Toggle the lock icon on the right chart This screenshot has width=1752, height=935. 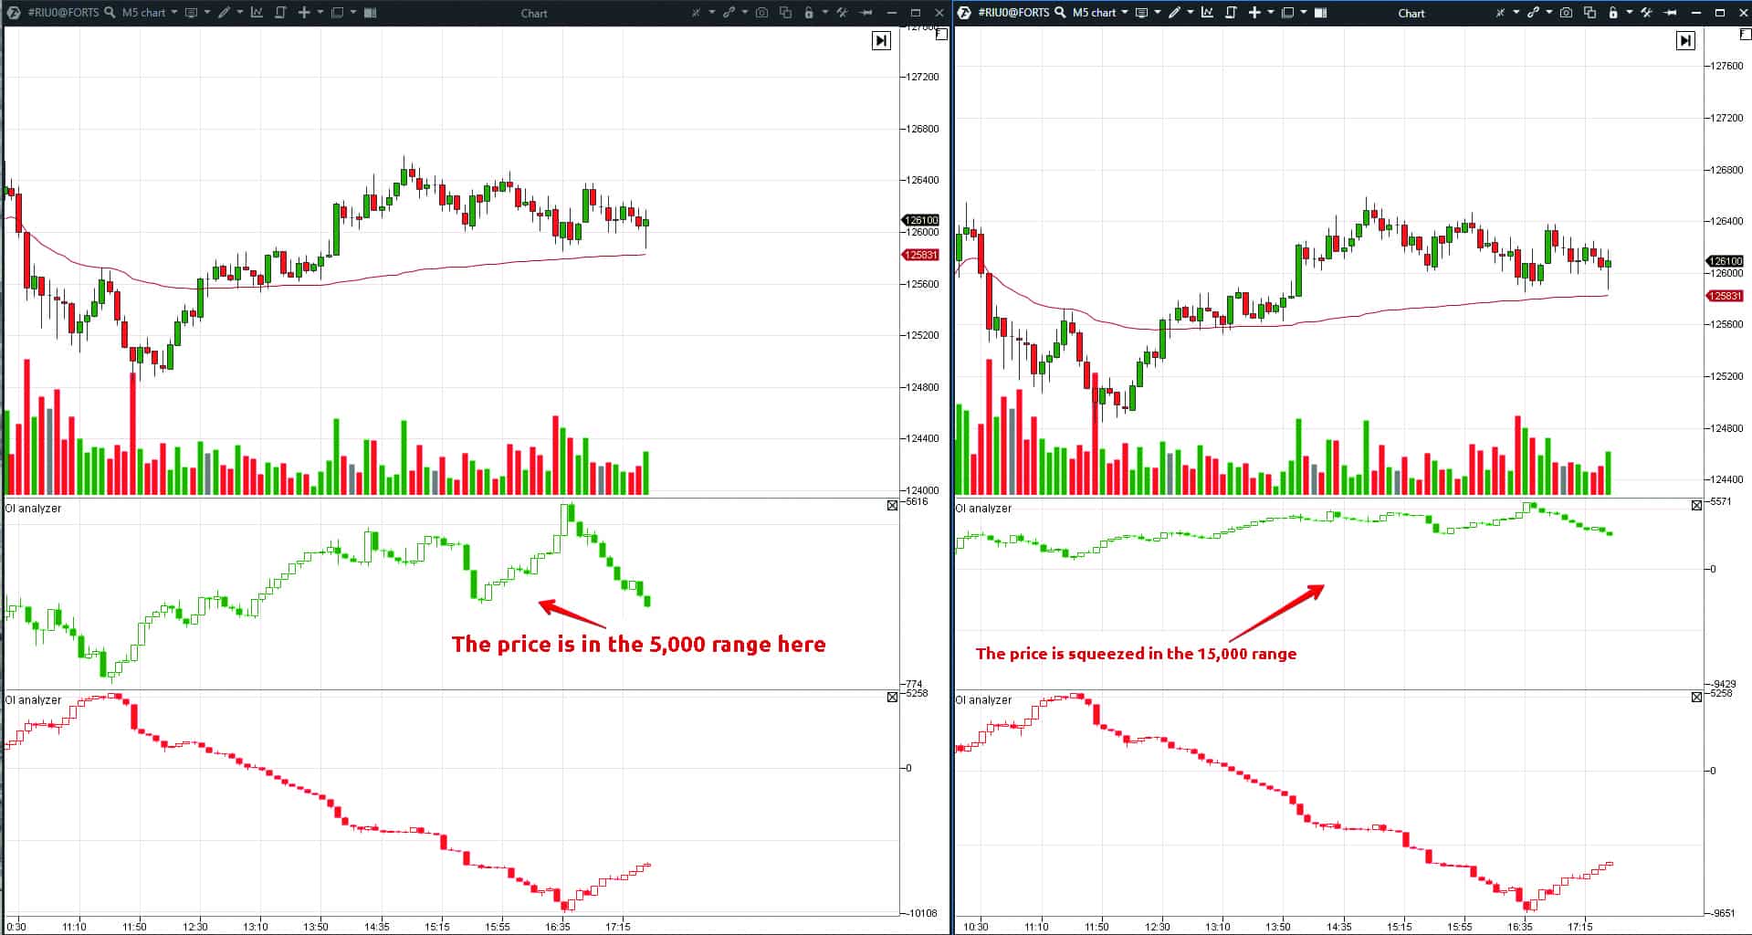[x=1615, y=13]
